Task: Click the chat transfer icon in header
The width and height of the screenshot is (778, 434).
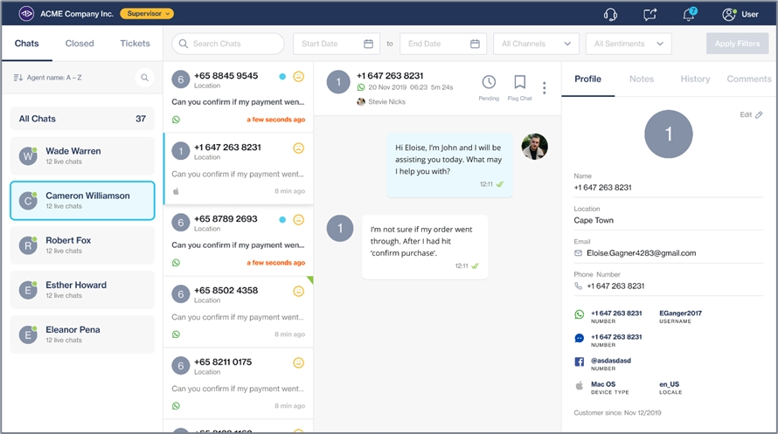Action: pyautogui.click(x=649, y=14)
